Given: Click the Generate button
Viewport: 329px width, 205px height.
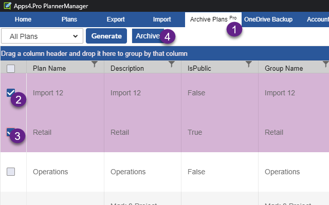Looking at the screenshot, I should (x=106, y=36).
